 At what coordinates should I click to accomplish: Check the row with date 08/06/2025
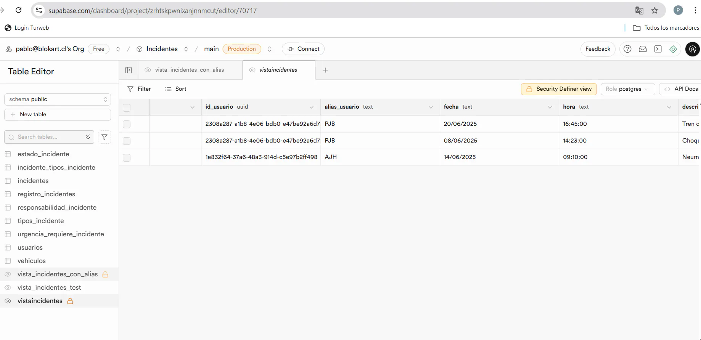[x=127, y=141]
